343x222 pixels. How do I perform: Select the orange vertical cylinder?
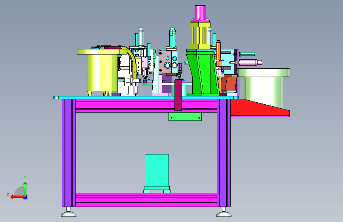218,50
